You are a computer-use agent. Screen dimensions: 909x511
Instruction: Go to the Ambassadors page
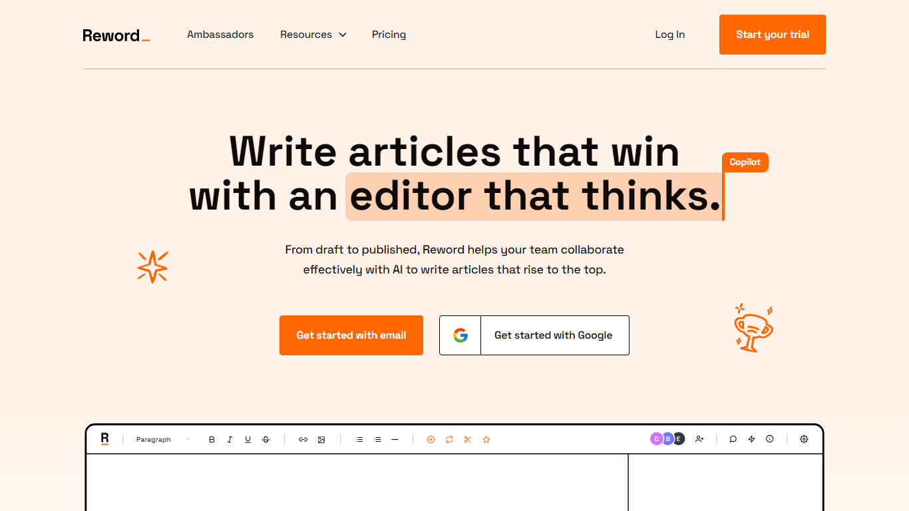tap(220, 35)
